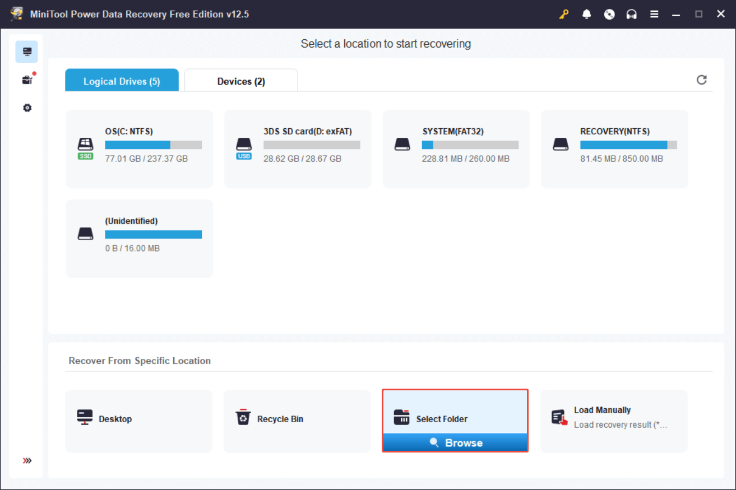736x490 pixels.
Task: Click the key register icon
Action: pyautogui.click(x=564, y=15)
